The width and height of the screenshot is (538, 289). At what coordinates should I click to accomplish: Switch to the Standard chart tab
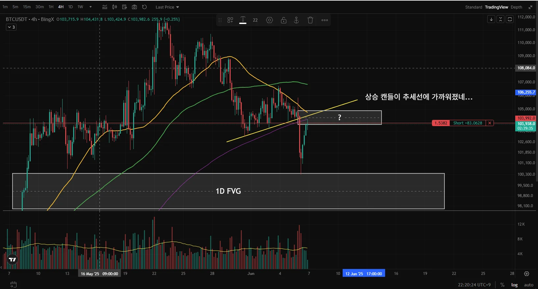473,7
